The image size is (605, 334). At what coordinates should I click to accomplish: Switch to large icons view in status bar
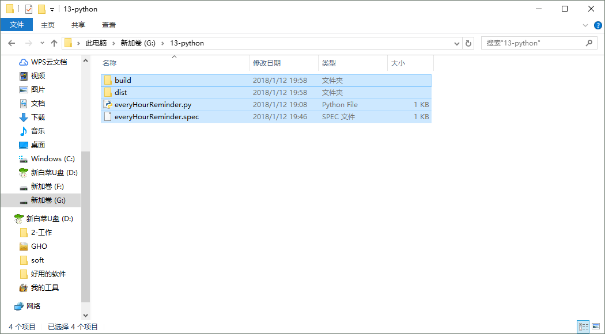[596, 327]
